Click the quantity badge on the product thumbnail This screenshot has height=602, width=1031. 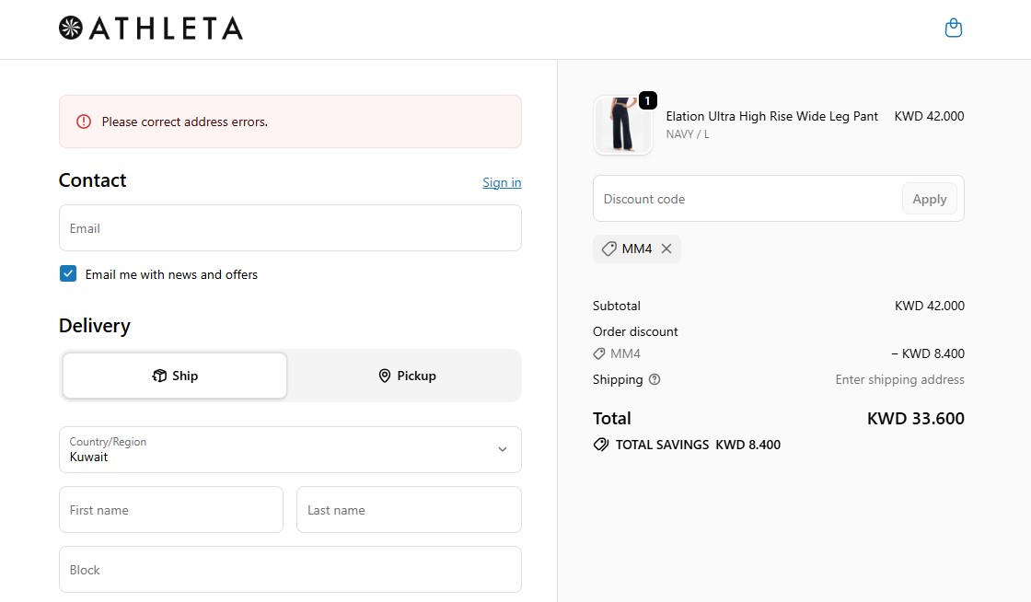point(648,100)
